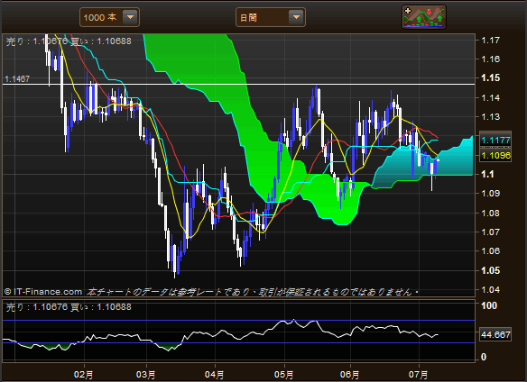Click the 44.667 RSI value label
Viewport: 527px width, 382px height.
pyautogui.click(x=495, y=334)
